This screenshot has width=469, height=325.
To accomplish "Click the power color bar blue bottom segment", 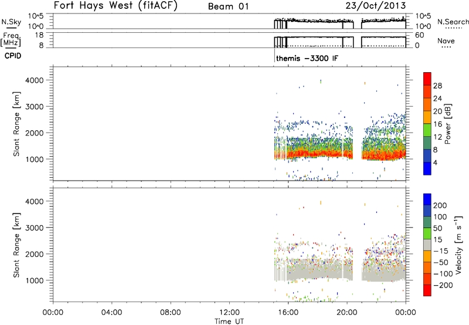I will (x=427, y=168).
